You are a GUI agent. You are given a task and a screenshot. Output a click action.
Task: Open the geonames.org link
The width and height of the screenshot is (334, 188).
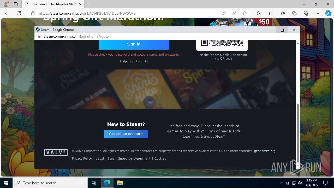(x=265, y=151)
